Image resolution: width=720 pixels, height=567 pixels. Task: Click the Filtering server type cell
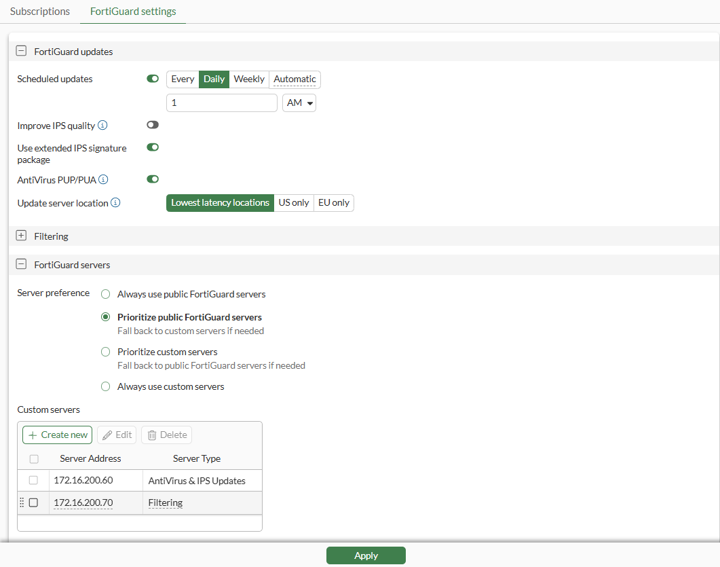166,502
